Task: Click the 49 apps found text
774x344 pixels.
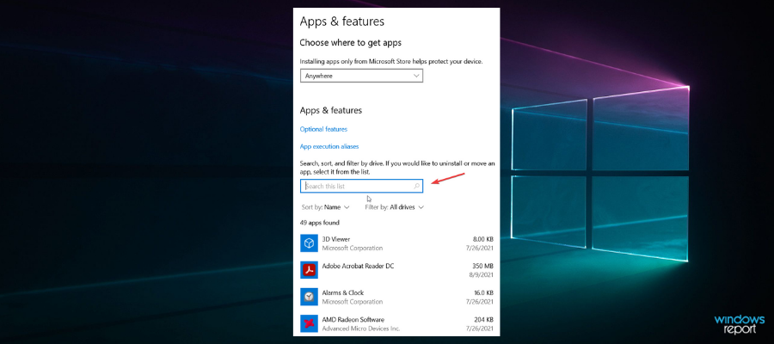Action: (319, 223)
